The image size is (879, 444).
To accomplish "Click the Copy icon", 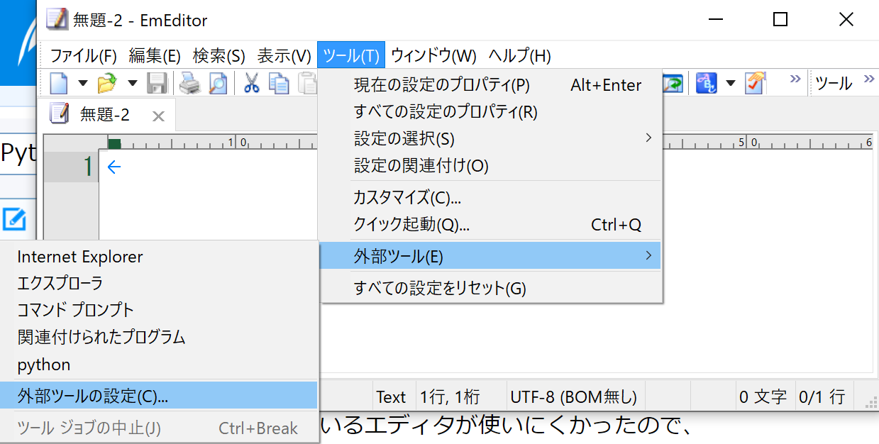I will (x=278, y=84).
